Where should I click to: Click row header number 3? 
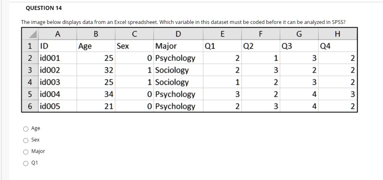pyautogui.click(x=30, y=70)
